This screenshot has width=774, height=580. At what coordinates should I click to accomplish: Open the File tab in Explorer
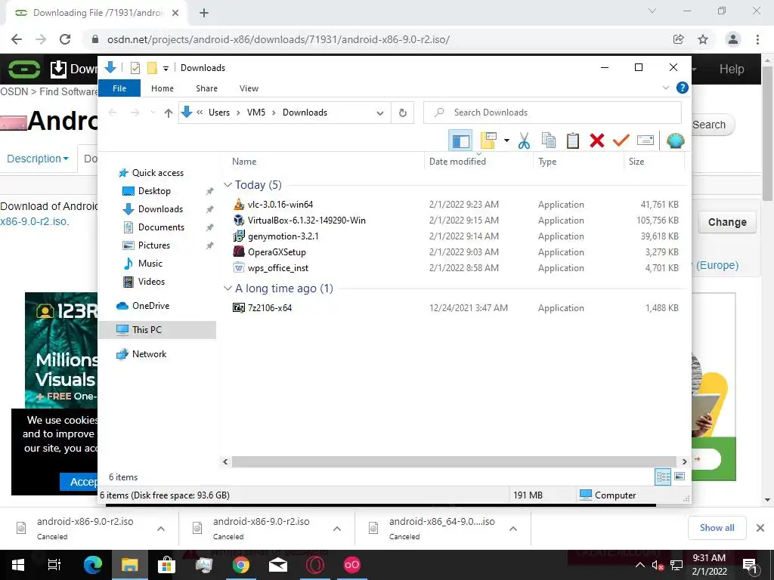(119, 88)
